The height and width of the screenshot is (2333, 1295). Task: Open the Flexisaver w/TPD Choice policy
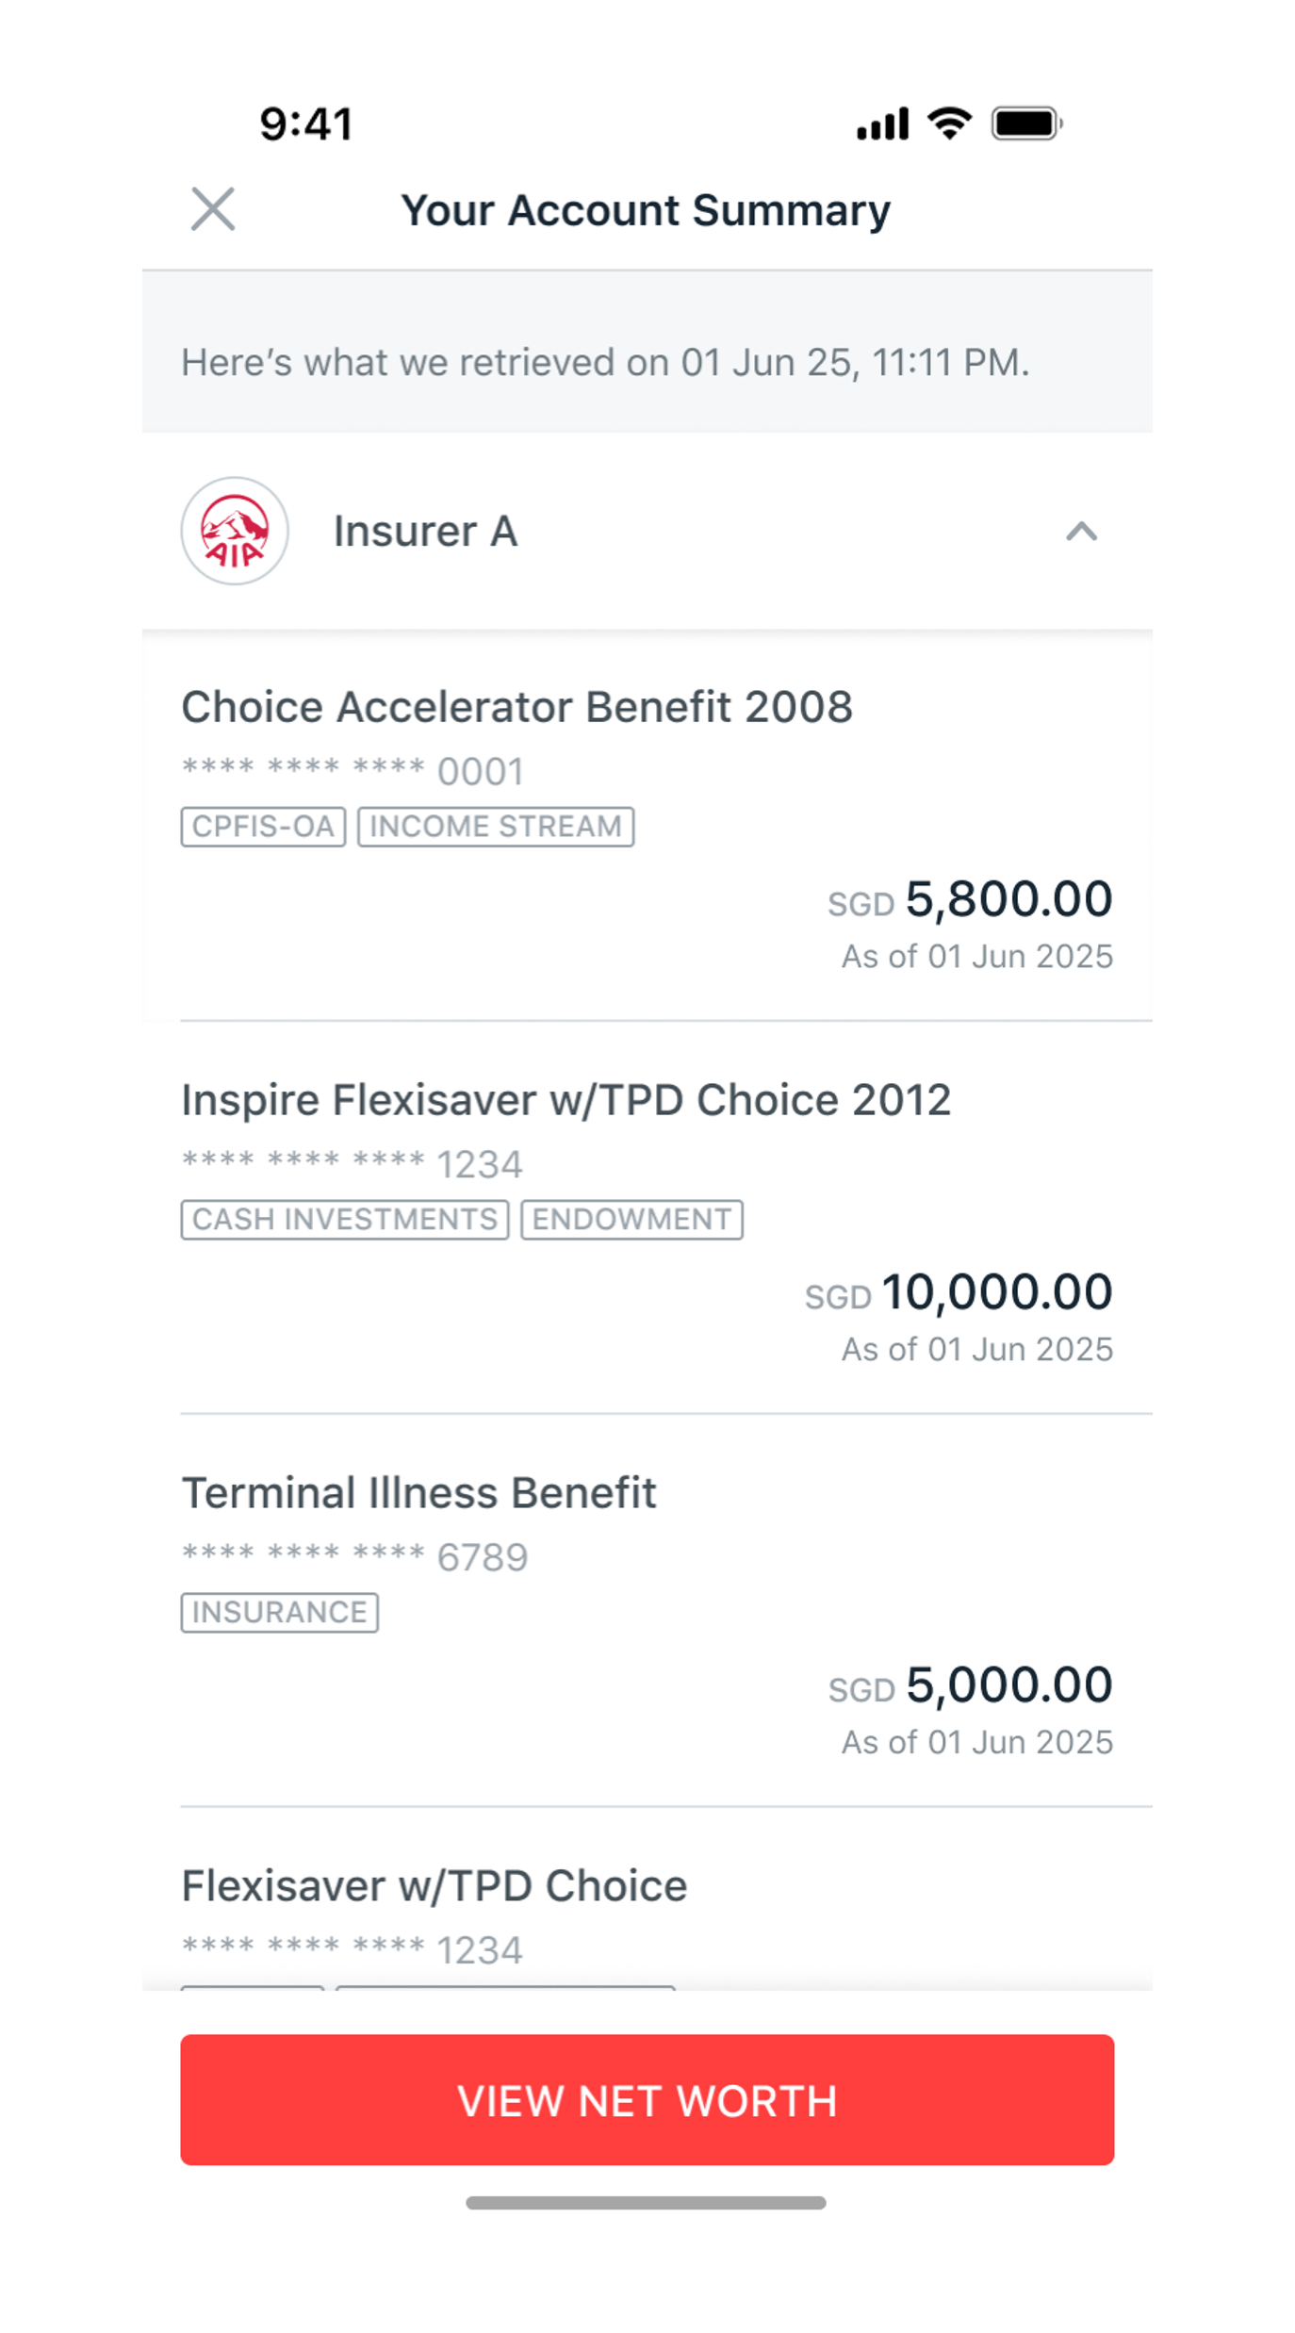[x=434, y=1886]
